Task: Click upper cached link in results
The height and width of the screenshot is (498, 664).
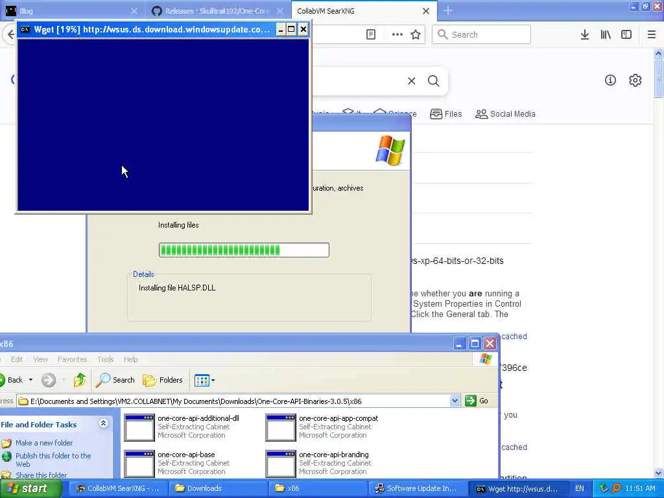Action: tap(514, 337)
